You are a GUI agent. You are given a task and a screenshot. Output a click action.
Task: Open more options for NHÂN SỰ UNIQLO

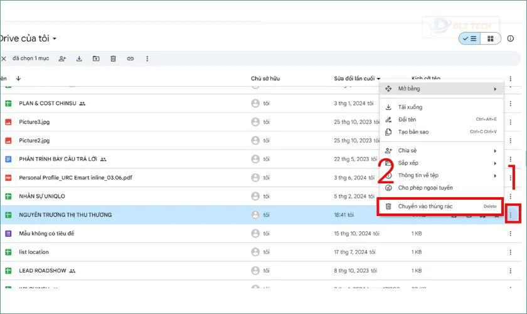click(x=510, y=196)
